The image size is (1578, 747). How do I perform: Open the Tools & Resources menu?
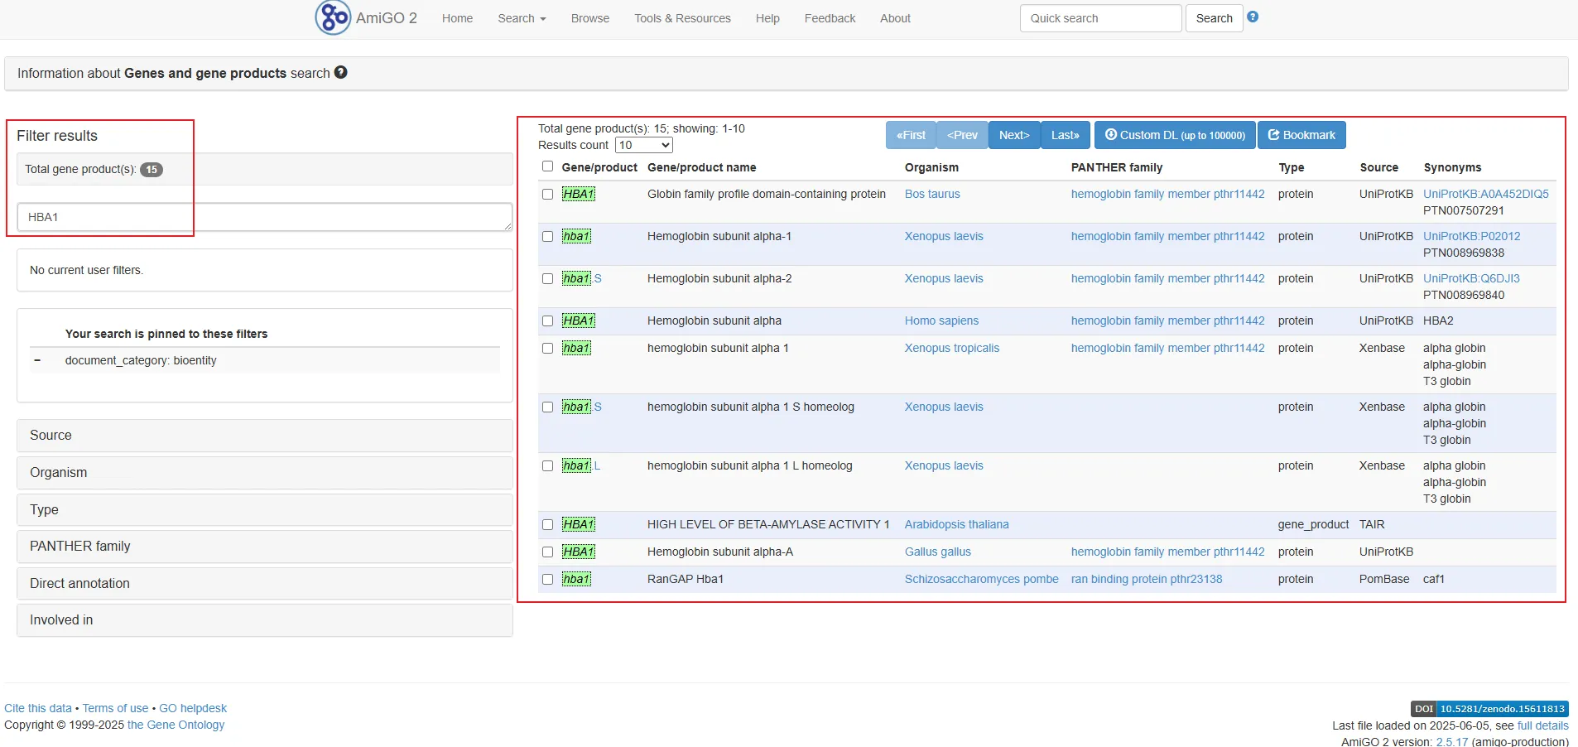pyautogui.click(x=682, y=18)
